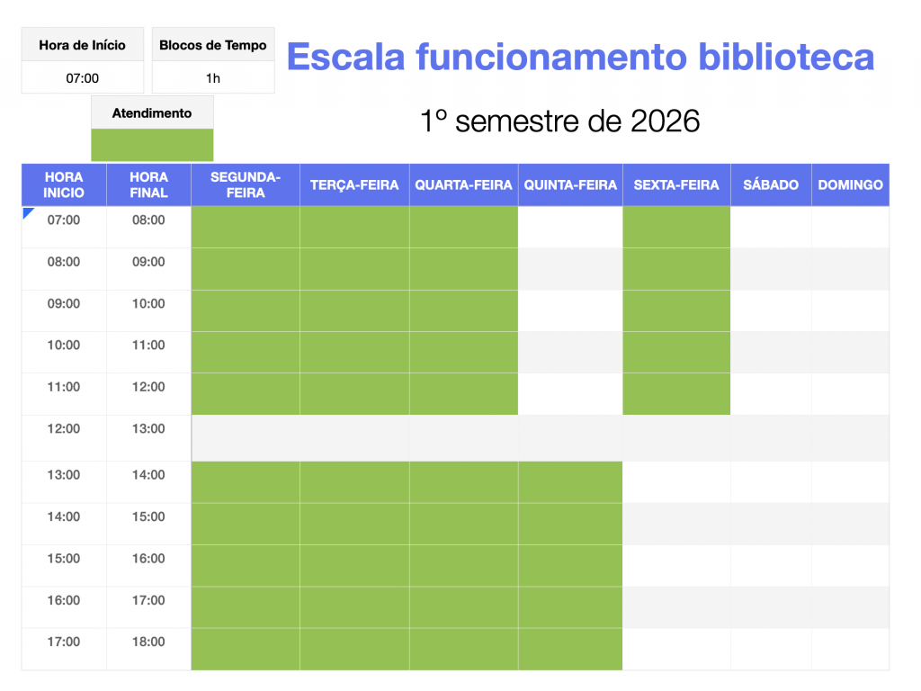This screenshot has height=691, width=921.
Task: Click the 12:00 start time cell
Action: (x=64, y=429)
